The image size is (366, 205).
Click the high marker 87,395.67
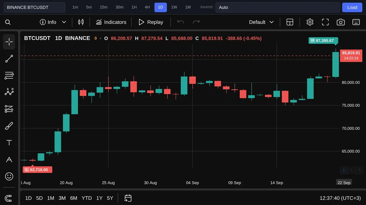click(323, 40)
